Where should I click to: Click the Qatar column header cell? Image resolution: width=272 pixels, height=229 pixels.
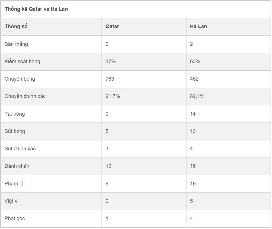point(112,26)
